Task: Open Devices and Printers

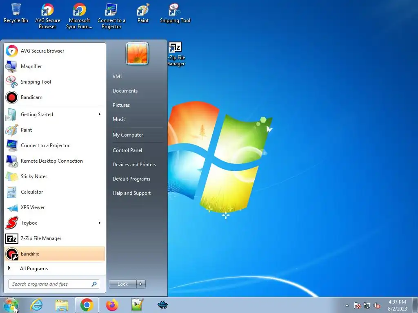Action: 138,165
